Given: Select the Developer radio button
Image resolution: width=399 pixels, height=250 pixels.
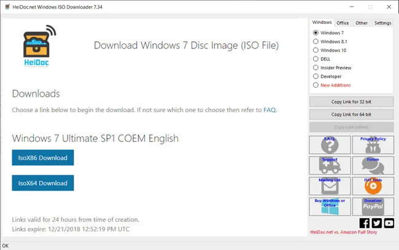Looking at the screenshot, I should point(316,76).
